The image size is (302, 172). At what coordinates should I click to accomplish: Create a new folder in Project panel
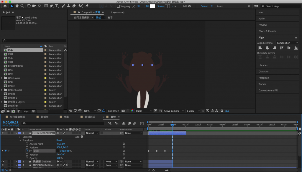8,111
